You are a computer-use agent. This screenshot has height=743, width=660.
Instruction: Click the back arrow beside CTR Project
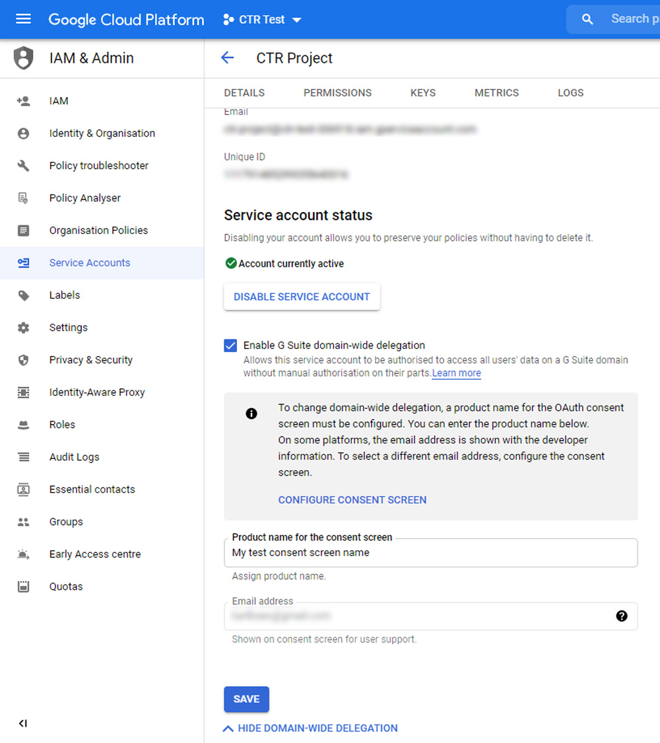click(x=227, y=58)
